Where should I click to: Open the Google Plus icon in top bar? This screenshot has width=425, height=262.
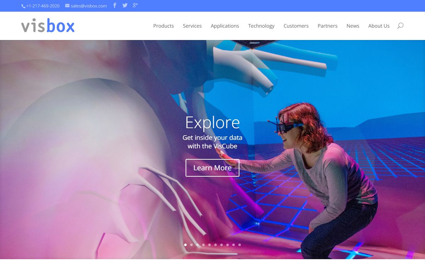135,5
